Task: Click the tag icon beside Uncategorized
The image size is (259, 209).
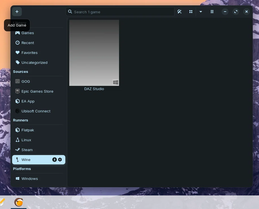Action: (x=18, y=62)
